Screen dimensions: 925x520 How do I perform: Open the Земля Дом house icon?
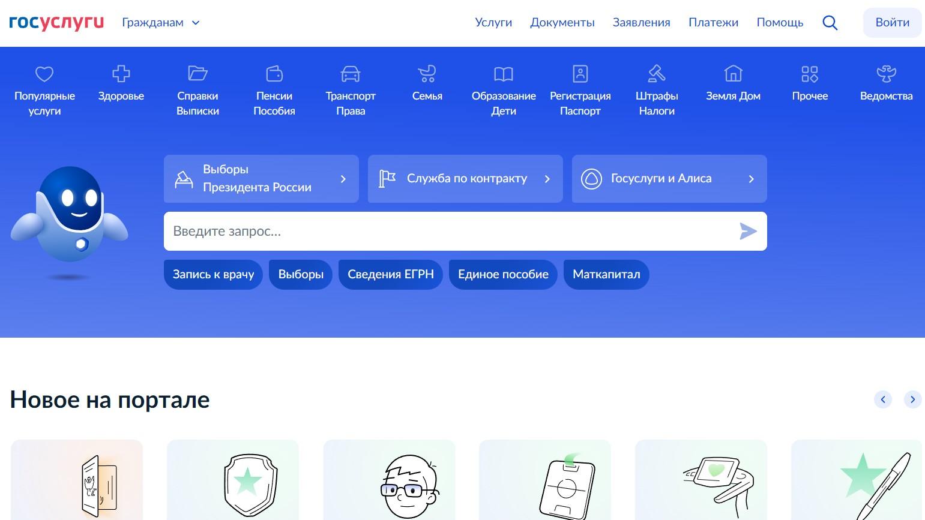(733, 74)
